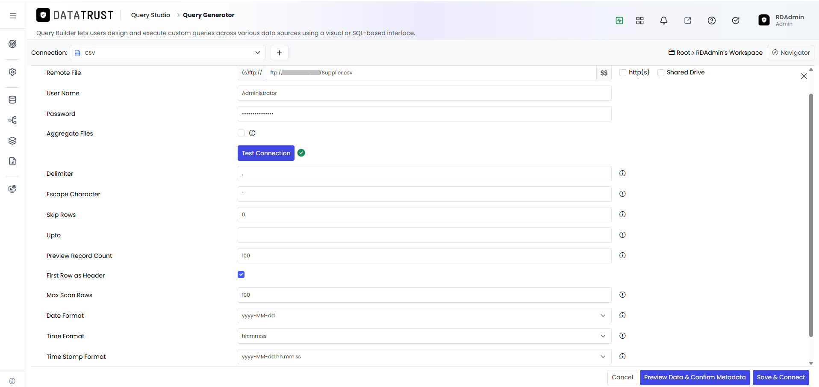The image size is (819, 387).
Task: Expand the Date Format dropdown
Action: pyautogui.click(x=424, y=316)
